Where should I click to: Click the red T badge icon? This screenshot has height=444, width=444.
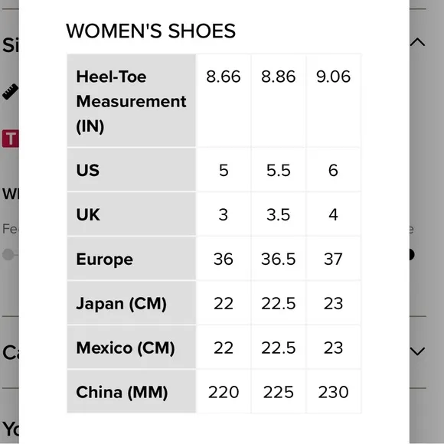pos(11,139)
